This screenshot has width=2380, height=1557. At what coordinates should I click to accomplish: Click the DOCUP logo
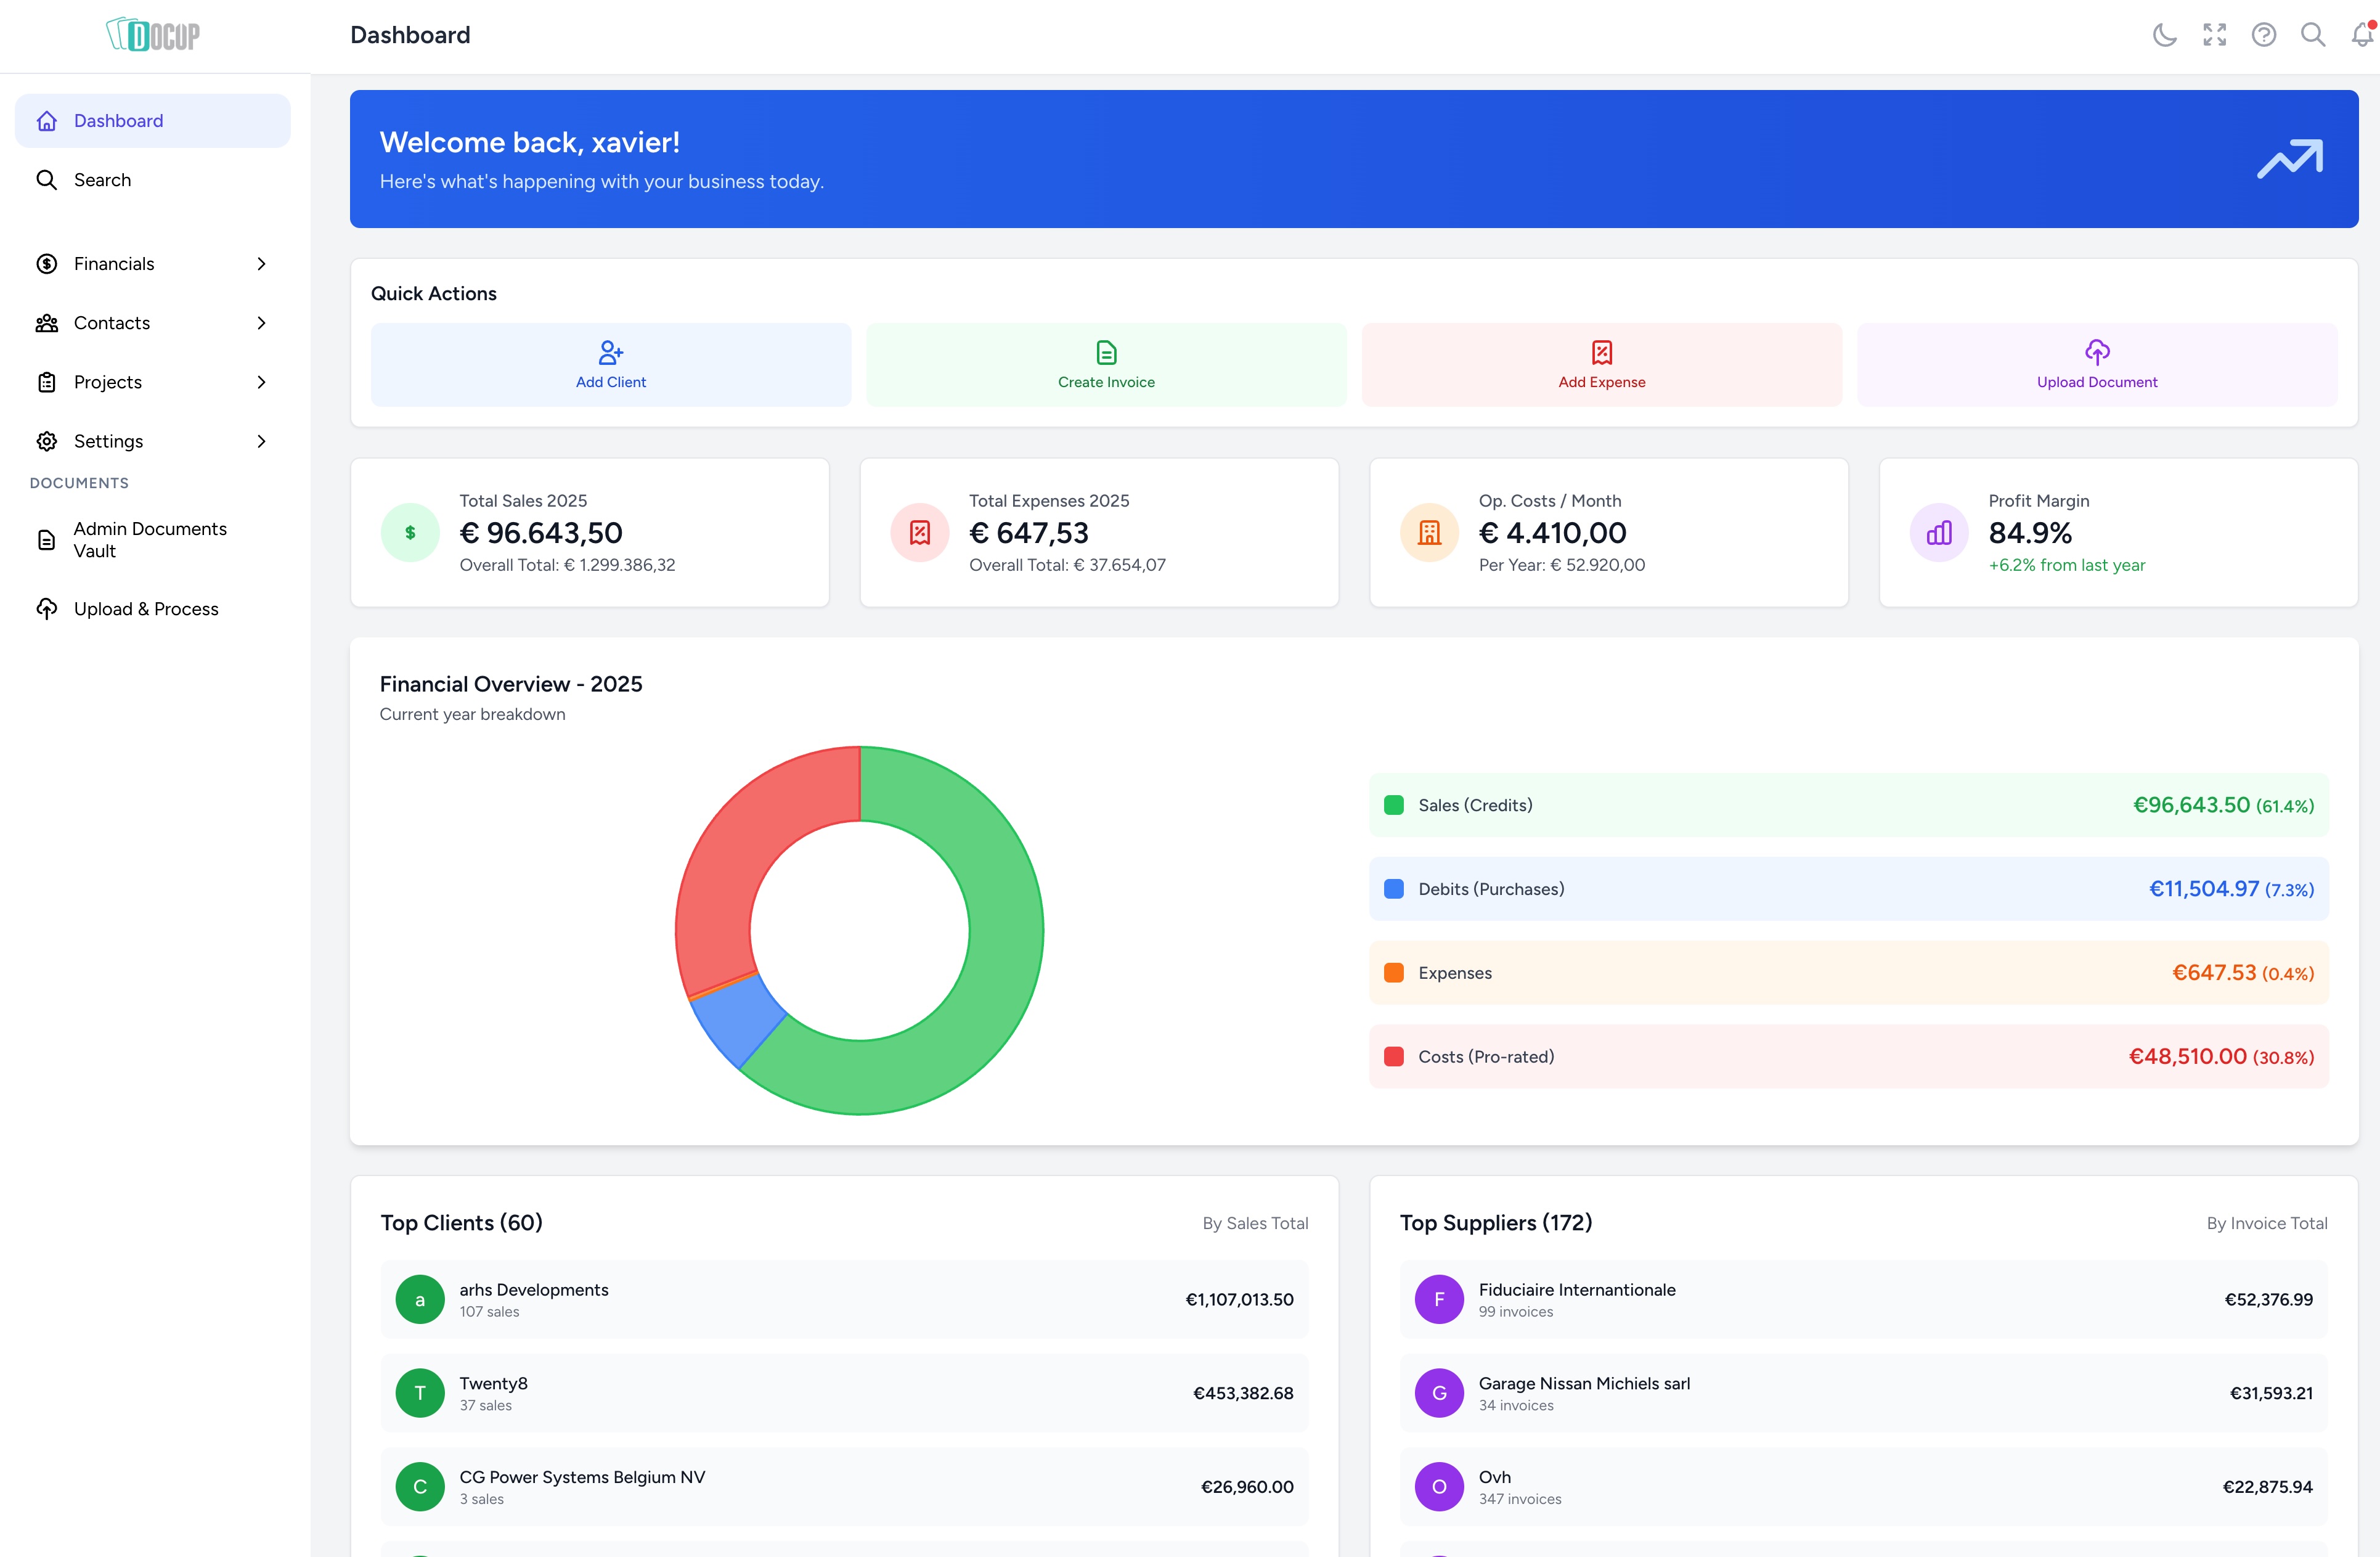tap(152, 33)
